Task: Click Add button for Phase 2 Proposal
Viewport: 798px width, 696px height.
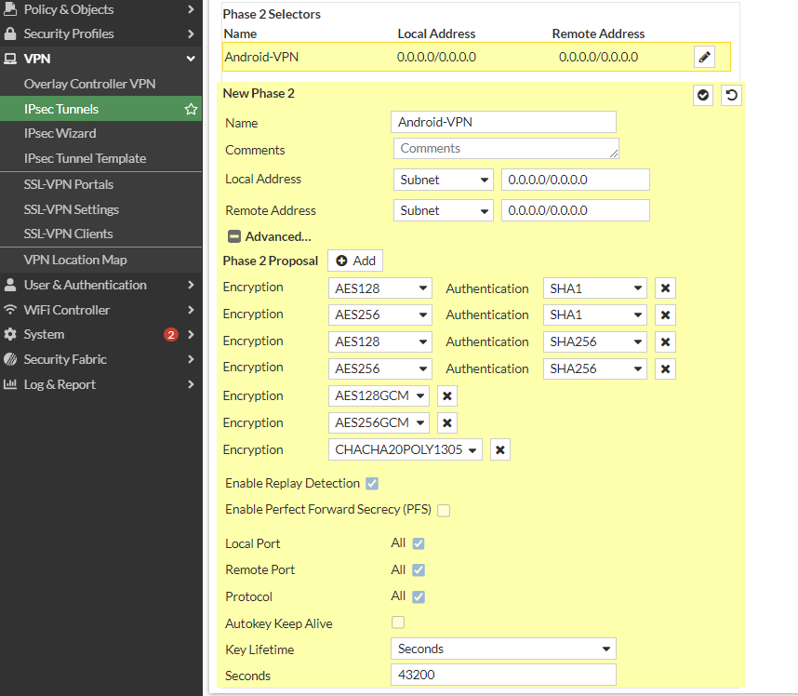Action: pyautogui.click(x=355, y=261)
